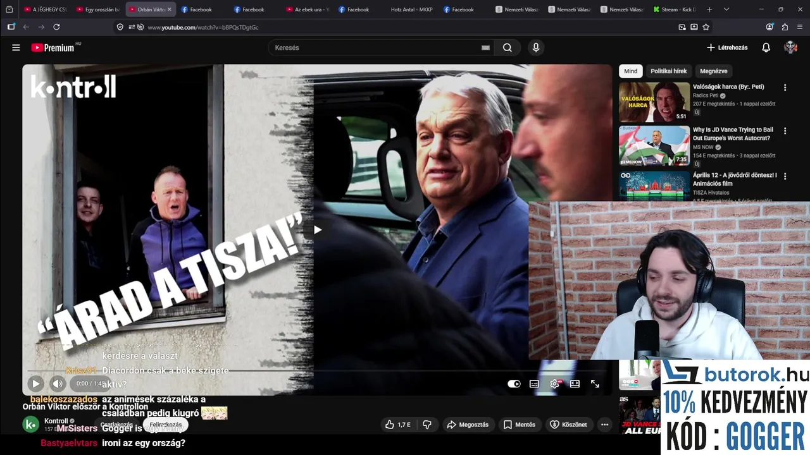Start voice search with microphone icon

(x=536, y=47)
